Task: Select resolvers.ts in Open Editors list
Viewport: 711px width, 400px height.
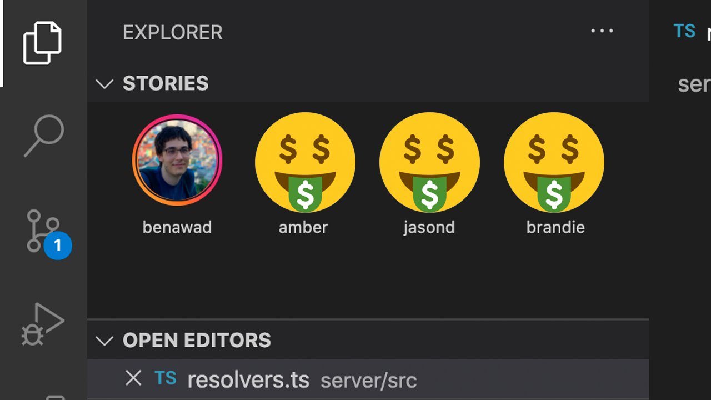Action: point(368,379)
